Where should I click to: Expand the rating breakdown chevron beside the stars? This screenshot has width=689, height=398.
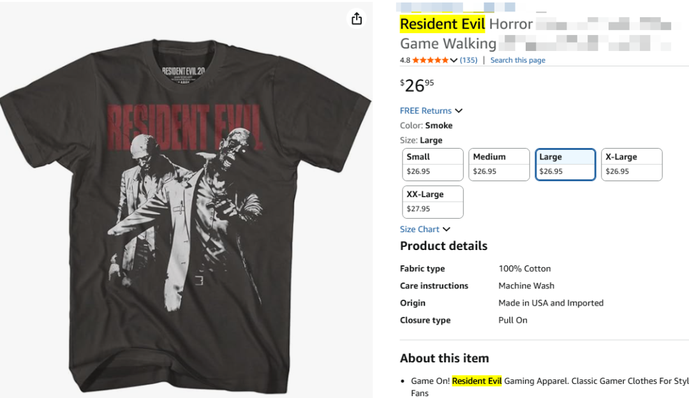pyautogui.click(x=454, y=61)
